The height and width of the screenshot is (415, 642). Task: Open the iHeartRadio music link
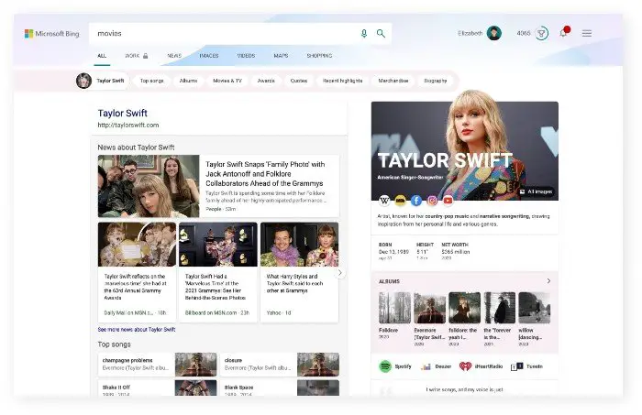click(x=481, y=366)
